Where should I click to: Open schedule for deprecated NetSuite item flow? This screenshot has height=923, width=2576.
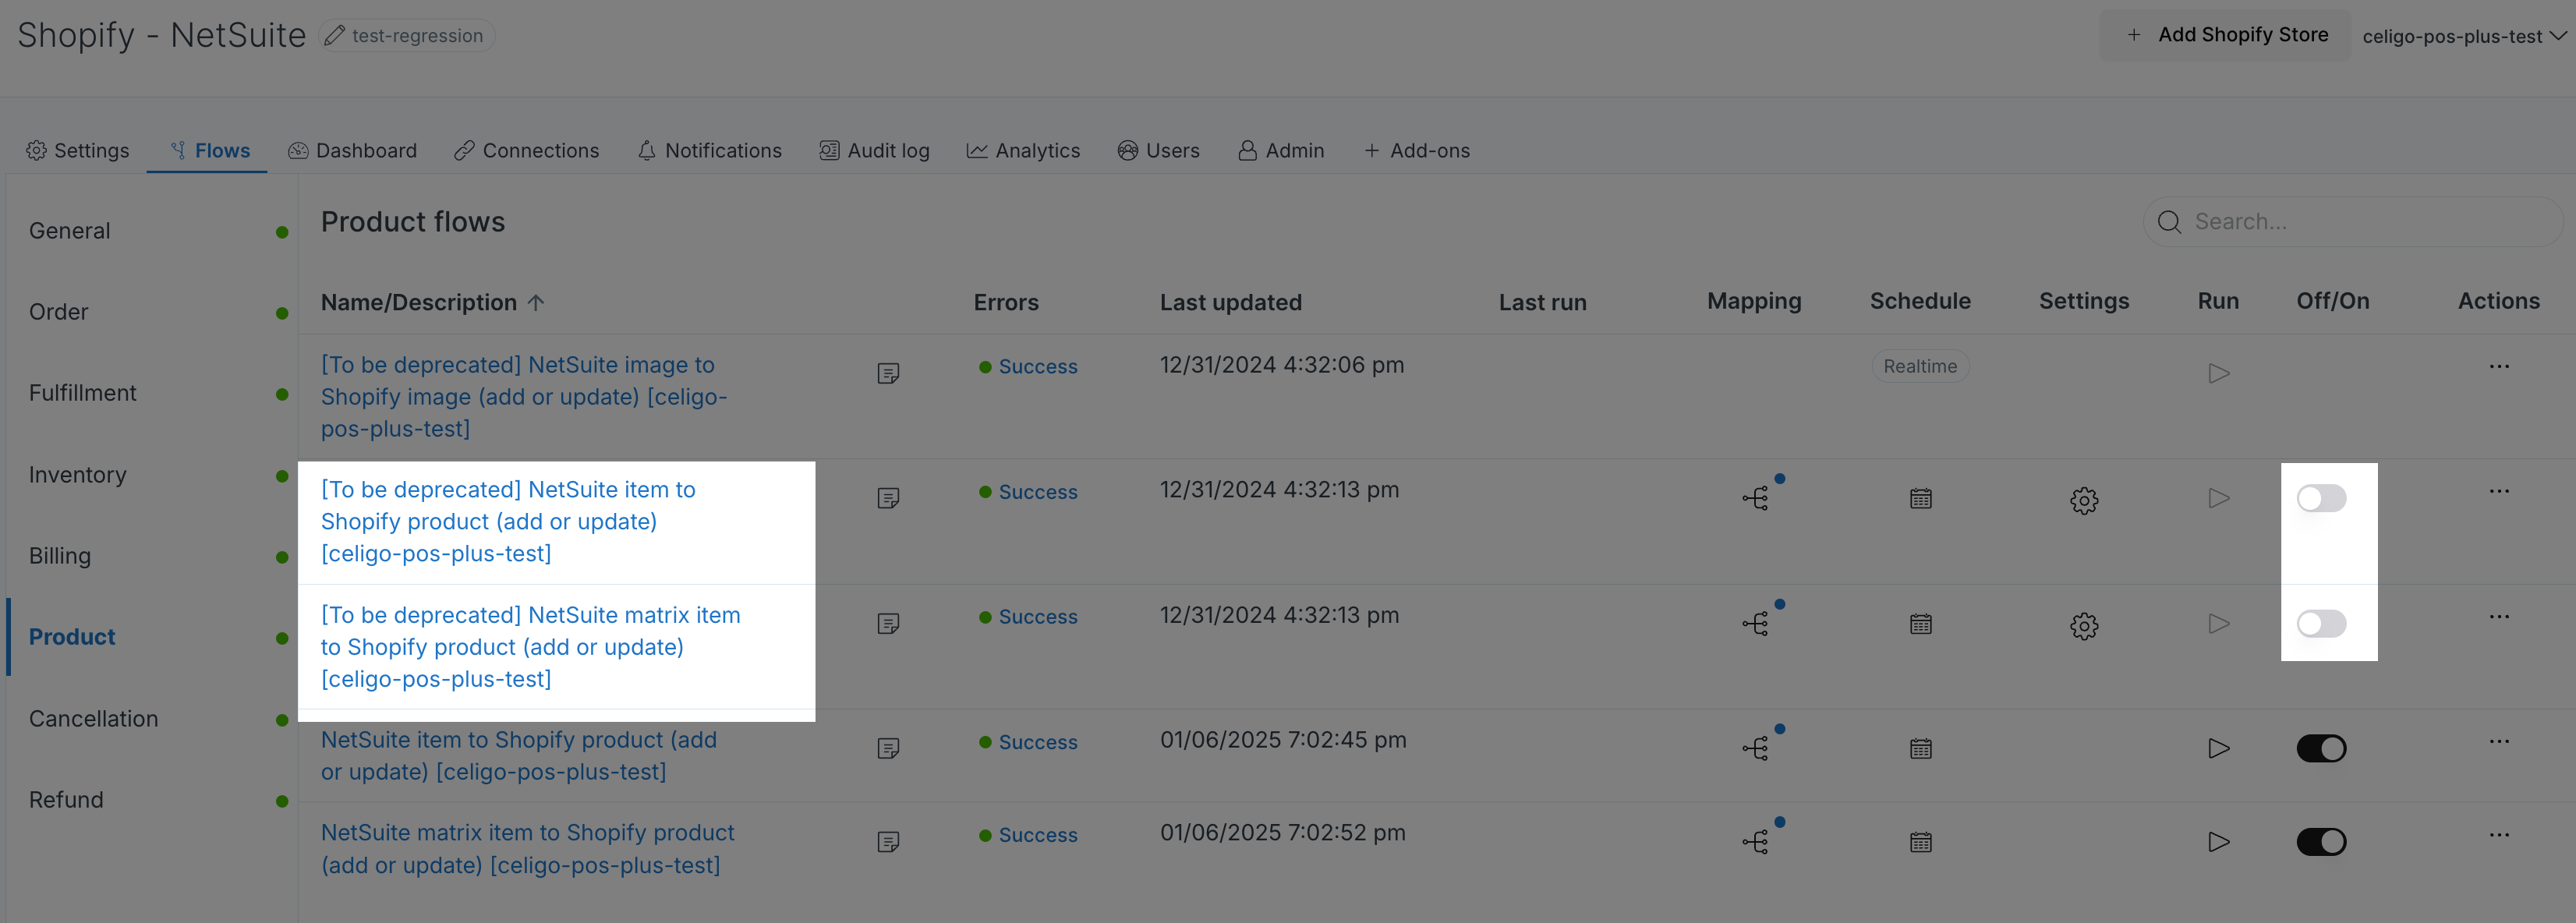point(1921,498)
